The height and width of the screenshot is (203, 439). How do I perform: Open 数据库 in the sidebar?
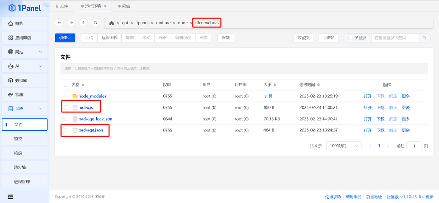(25, 80)
